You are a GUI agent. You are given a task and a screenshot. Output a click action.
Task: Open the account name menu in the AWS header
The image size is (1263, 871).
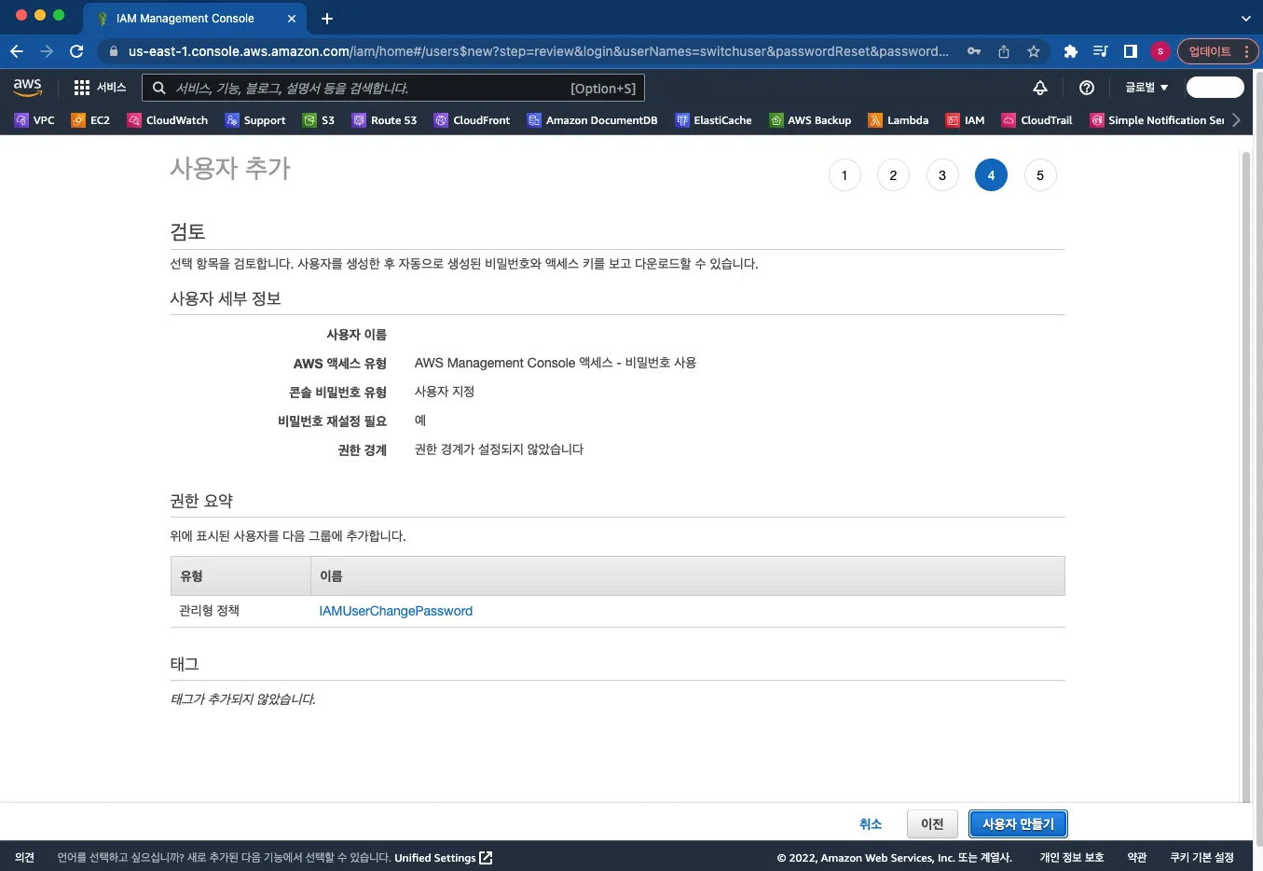1215,88
